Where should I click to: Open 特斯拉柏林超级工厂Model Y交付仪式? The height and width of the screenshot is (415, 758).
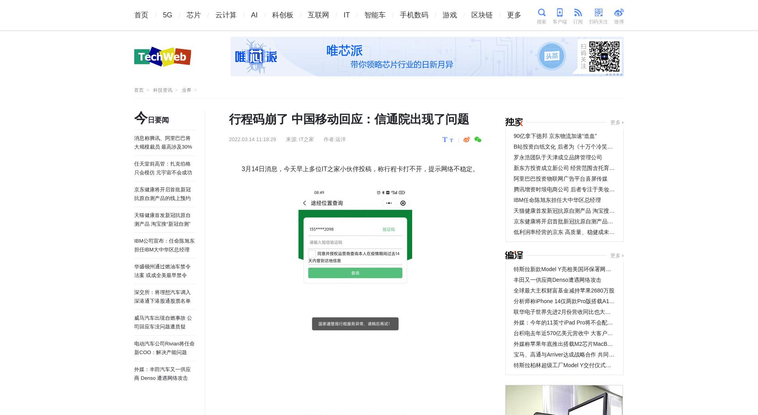point(562,365)
